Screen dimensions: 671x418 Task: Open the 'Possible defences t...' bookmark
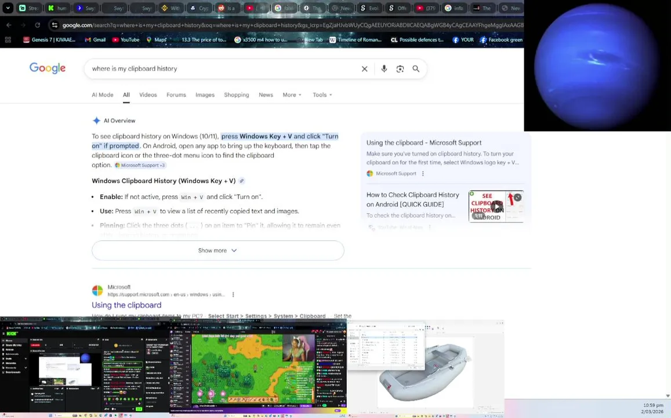[417, 40]
